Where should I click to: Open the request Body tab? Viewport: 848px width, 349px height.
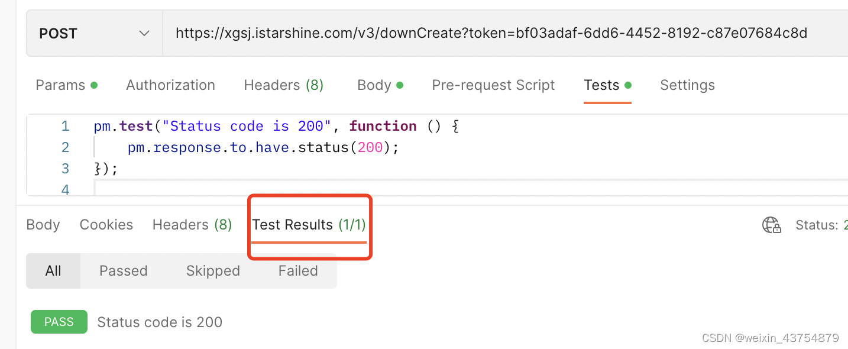[x=374, y=85]
